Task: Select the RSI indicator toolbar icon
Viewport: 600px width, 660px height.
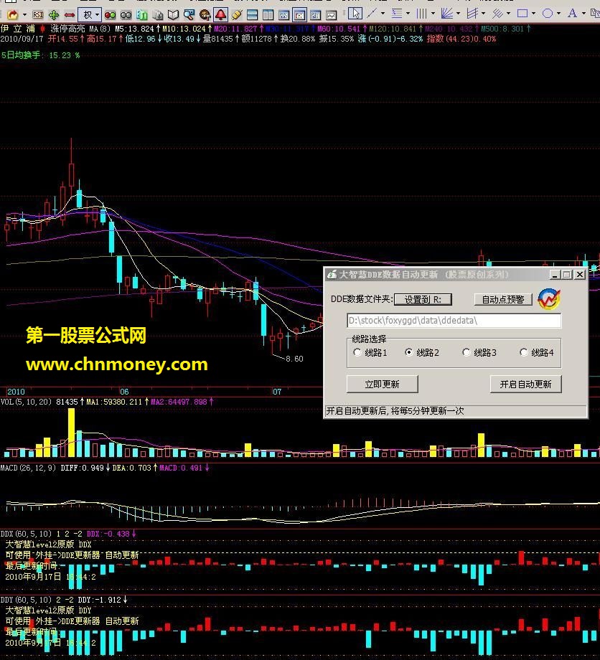Action: (38, 15)
